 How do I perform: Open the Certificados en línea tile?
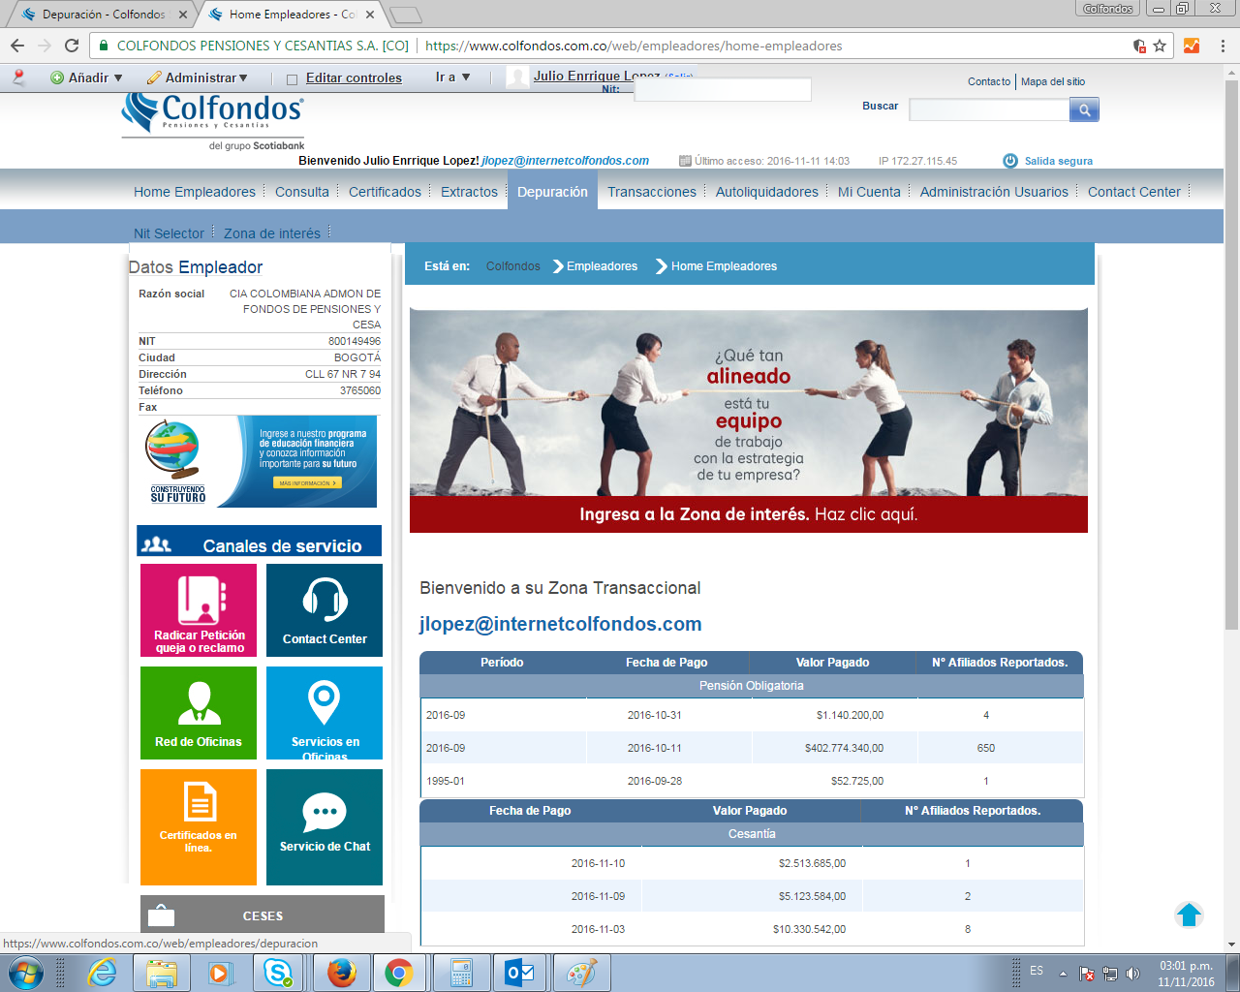tap(199, 826)
